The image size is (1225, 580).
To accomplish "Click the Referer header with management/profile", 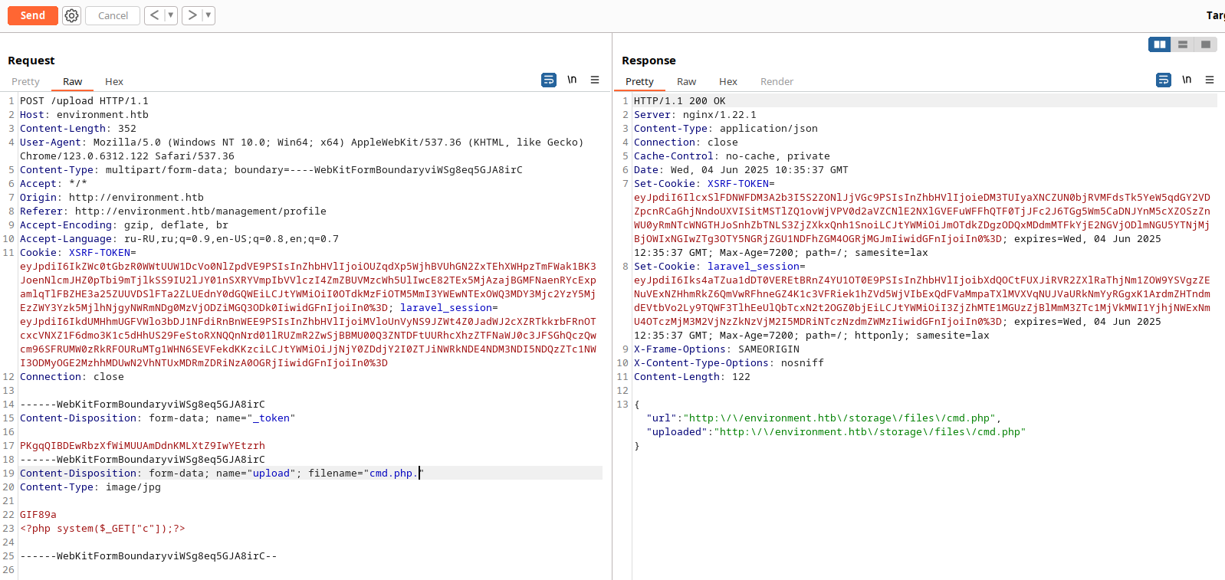I will 173,211.
